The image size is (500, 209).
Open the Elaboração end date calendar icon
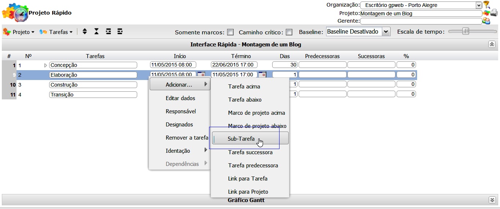(x=262, y=75)
